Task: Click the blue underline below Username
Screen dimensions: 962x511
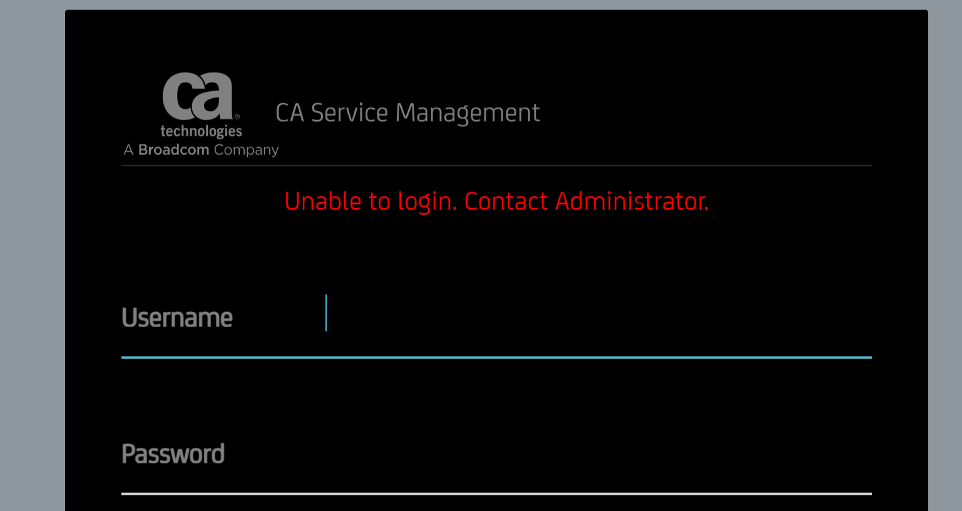Action: click(x=496, y=357)
